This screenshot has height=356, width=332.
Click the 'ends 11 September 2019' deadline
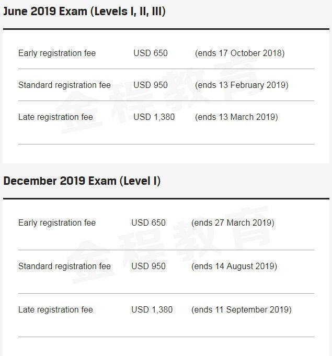coord(242,310)
